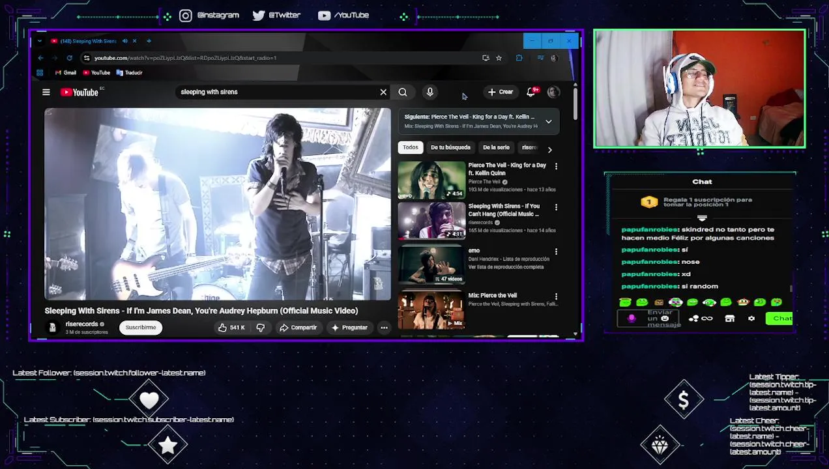
Task: Go to YouTube home via logo
Action: (80, 92)
